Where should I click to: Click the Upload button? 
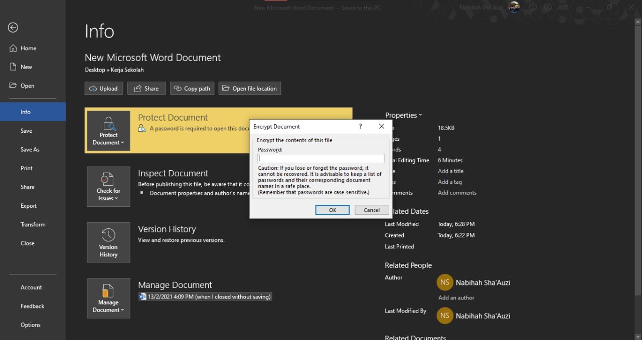point(103,88)
